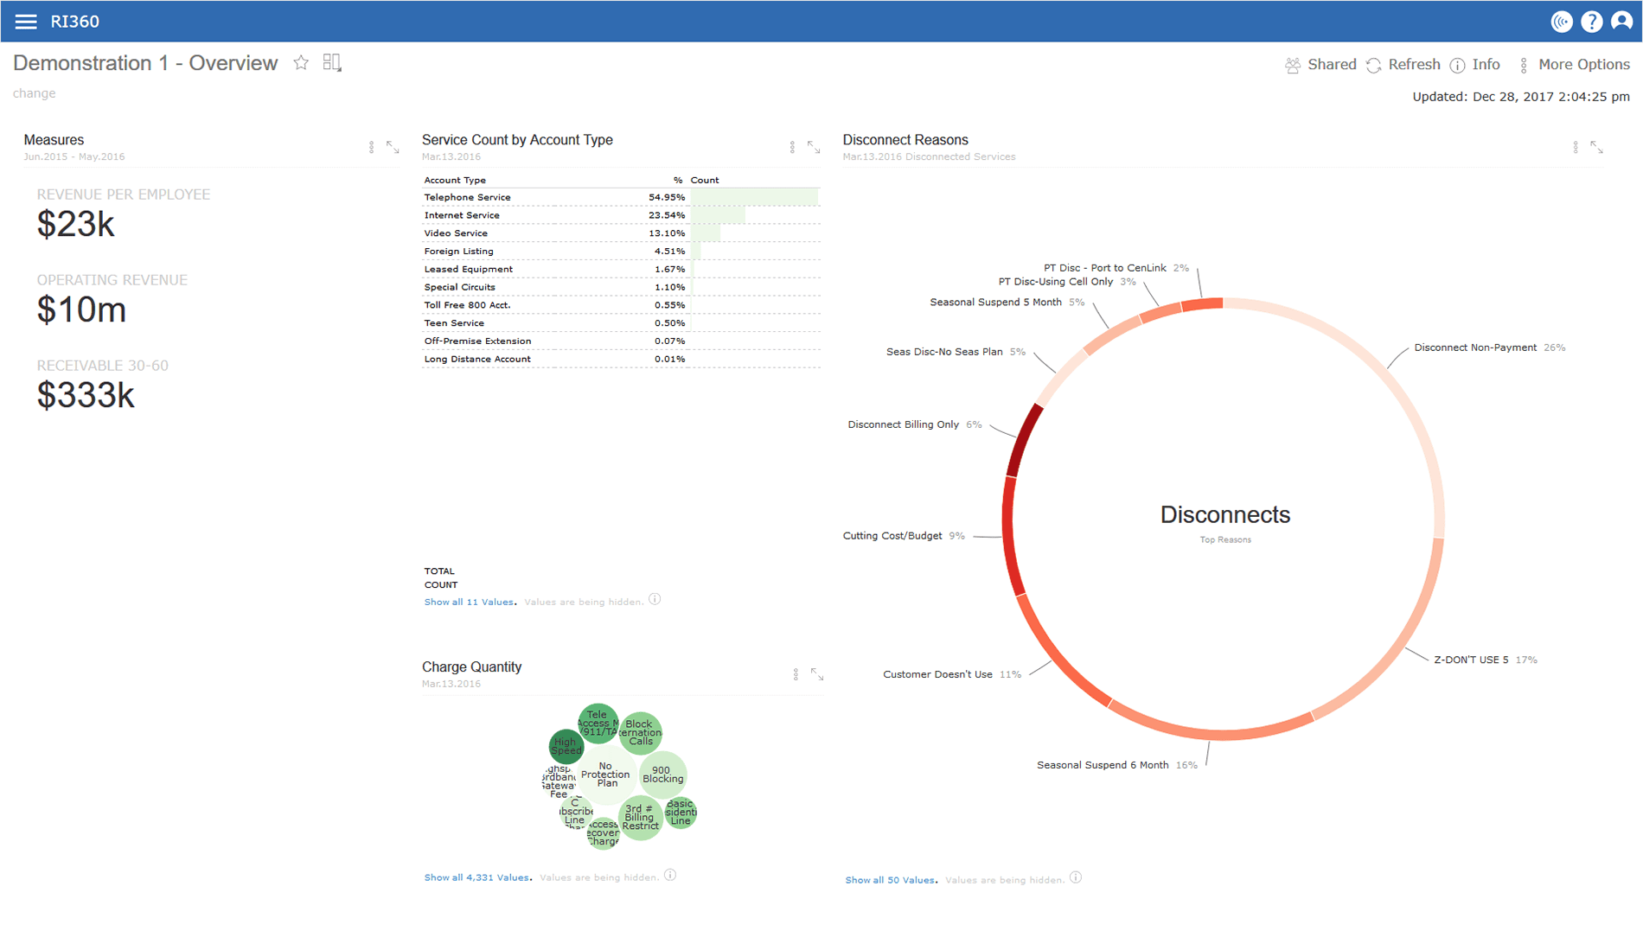
Task: Expand the Charge Quantity panel
Action: point(817,674)
